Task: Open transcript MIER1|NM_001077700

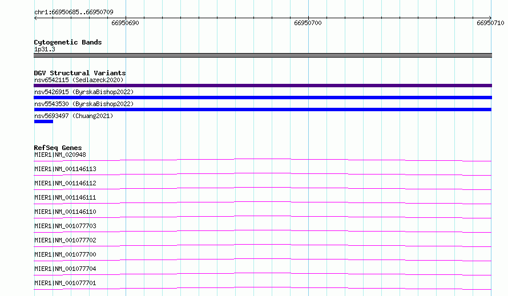Action: pyautogui.click(x=65, y=254)
